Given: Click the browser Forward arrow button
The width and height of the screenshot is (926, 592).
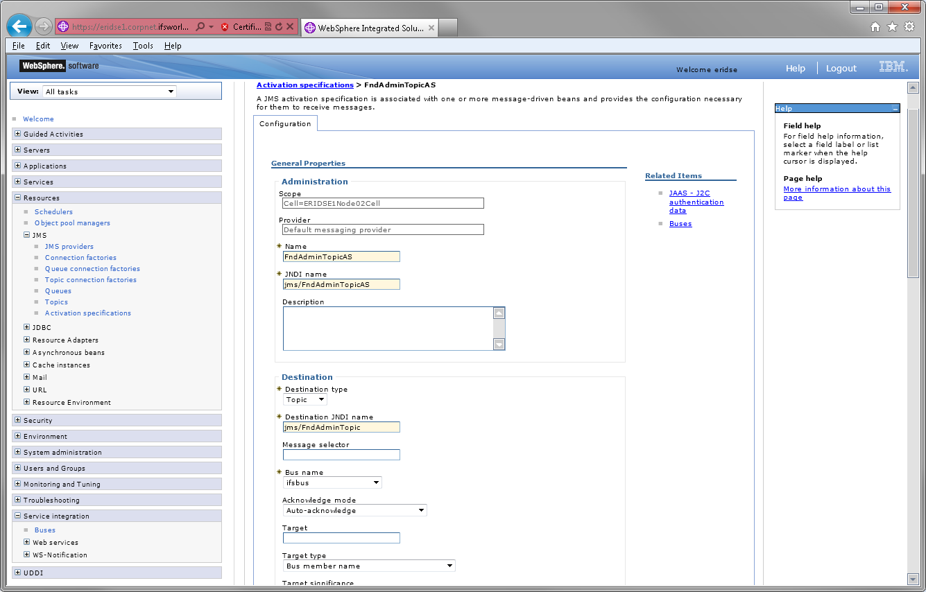Looking at the screenshot, I should pos(43,26).
